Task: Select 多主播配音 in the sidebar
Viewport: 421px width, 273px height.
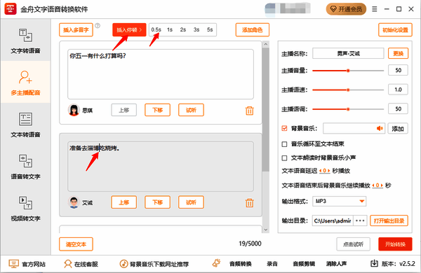Action: click(x=25, y=83)
